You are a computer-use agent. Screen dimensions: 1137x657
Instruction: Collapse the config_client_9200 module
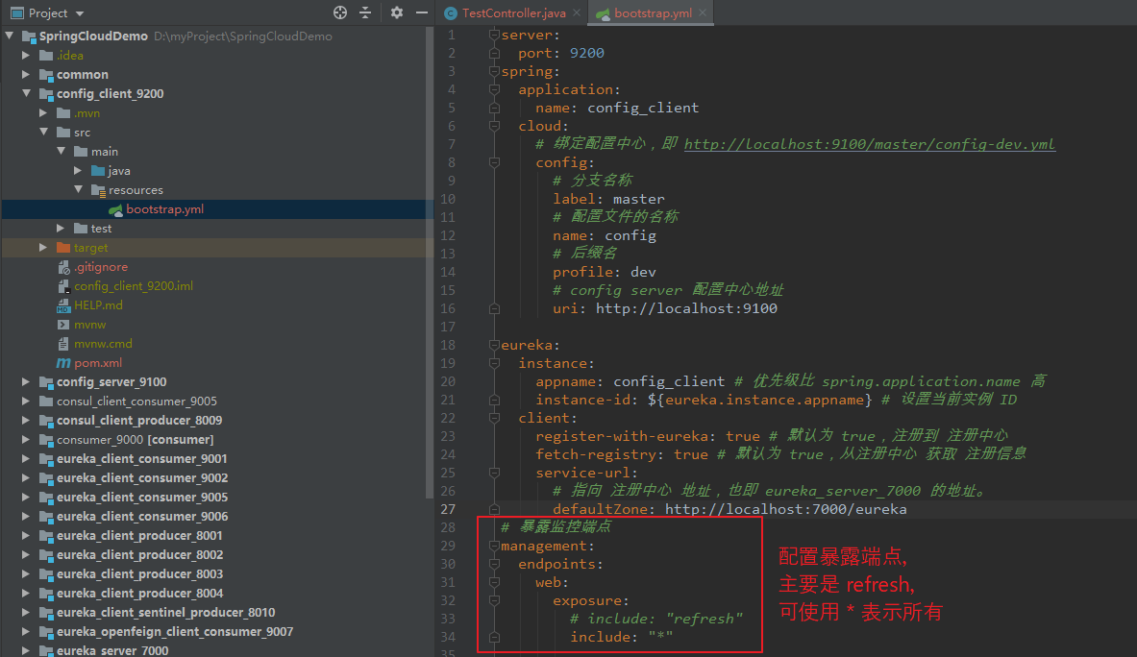[27, 93]
